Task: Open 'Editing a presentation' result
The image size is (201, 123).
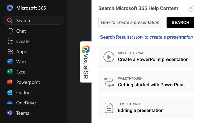Action: coord(146,108)
